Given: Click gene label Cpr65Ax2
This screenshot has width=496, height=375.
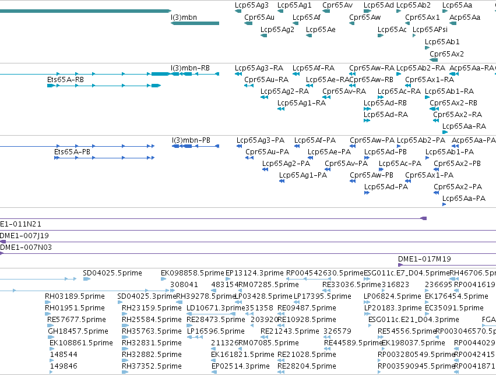Looking at the screenshot, I should tap(446, 54).
